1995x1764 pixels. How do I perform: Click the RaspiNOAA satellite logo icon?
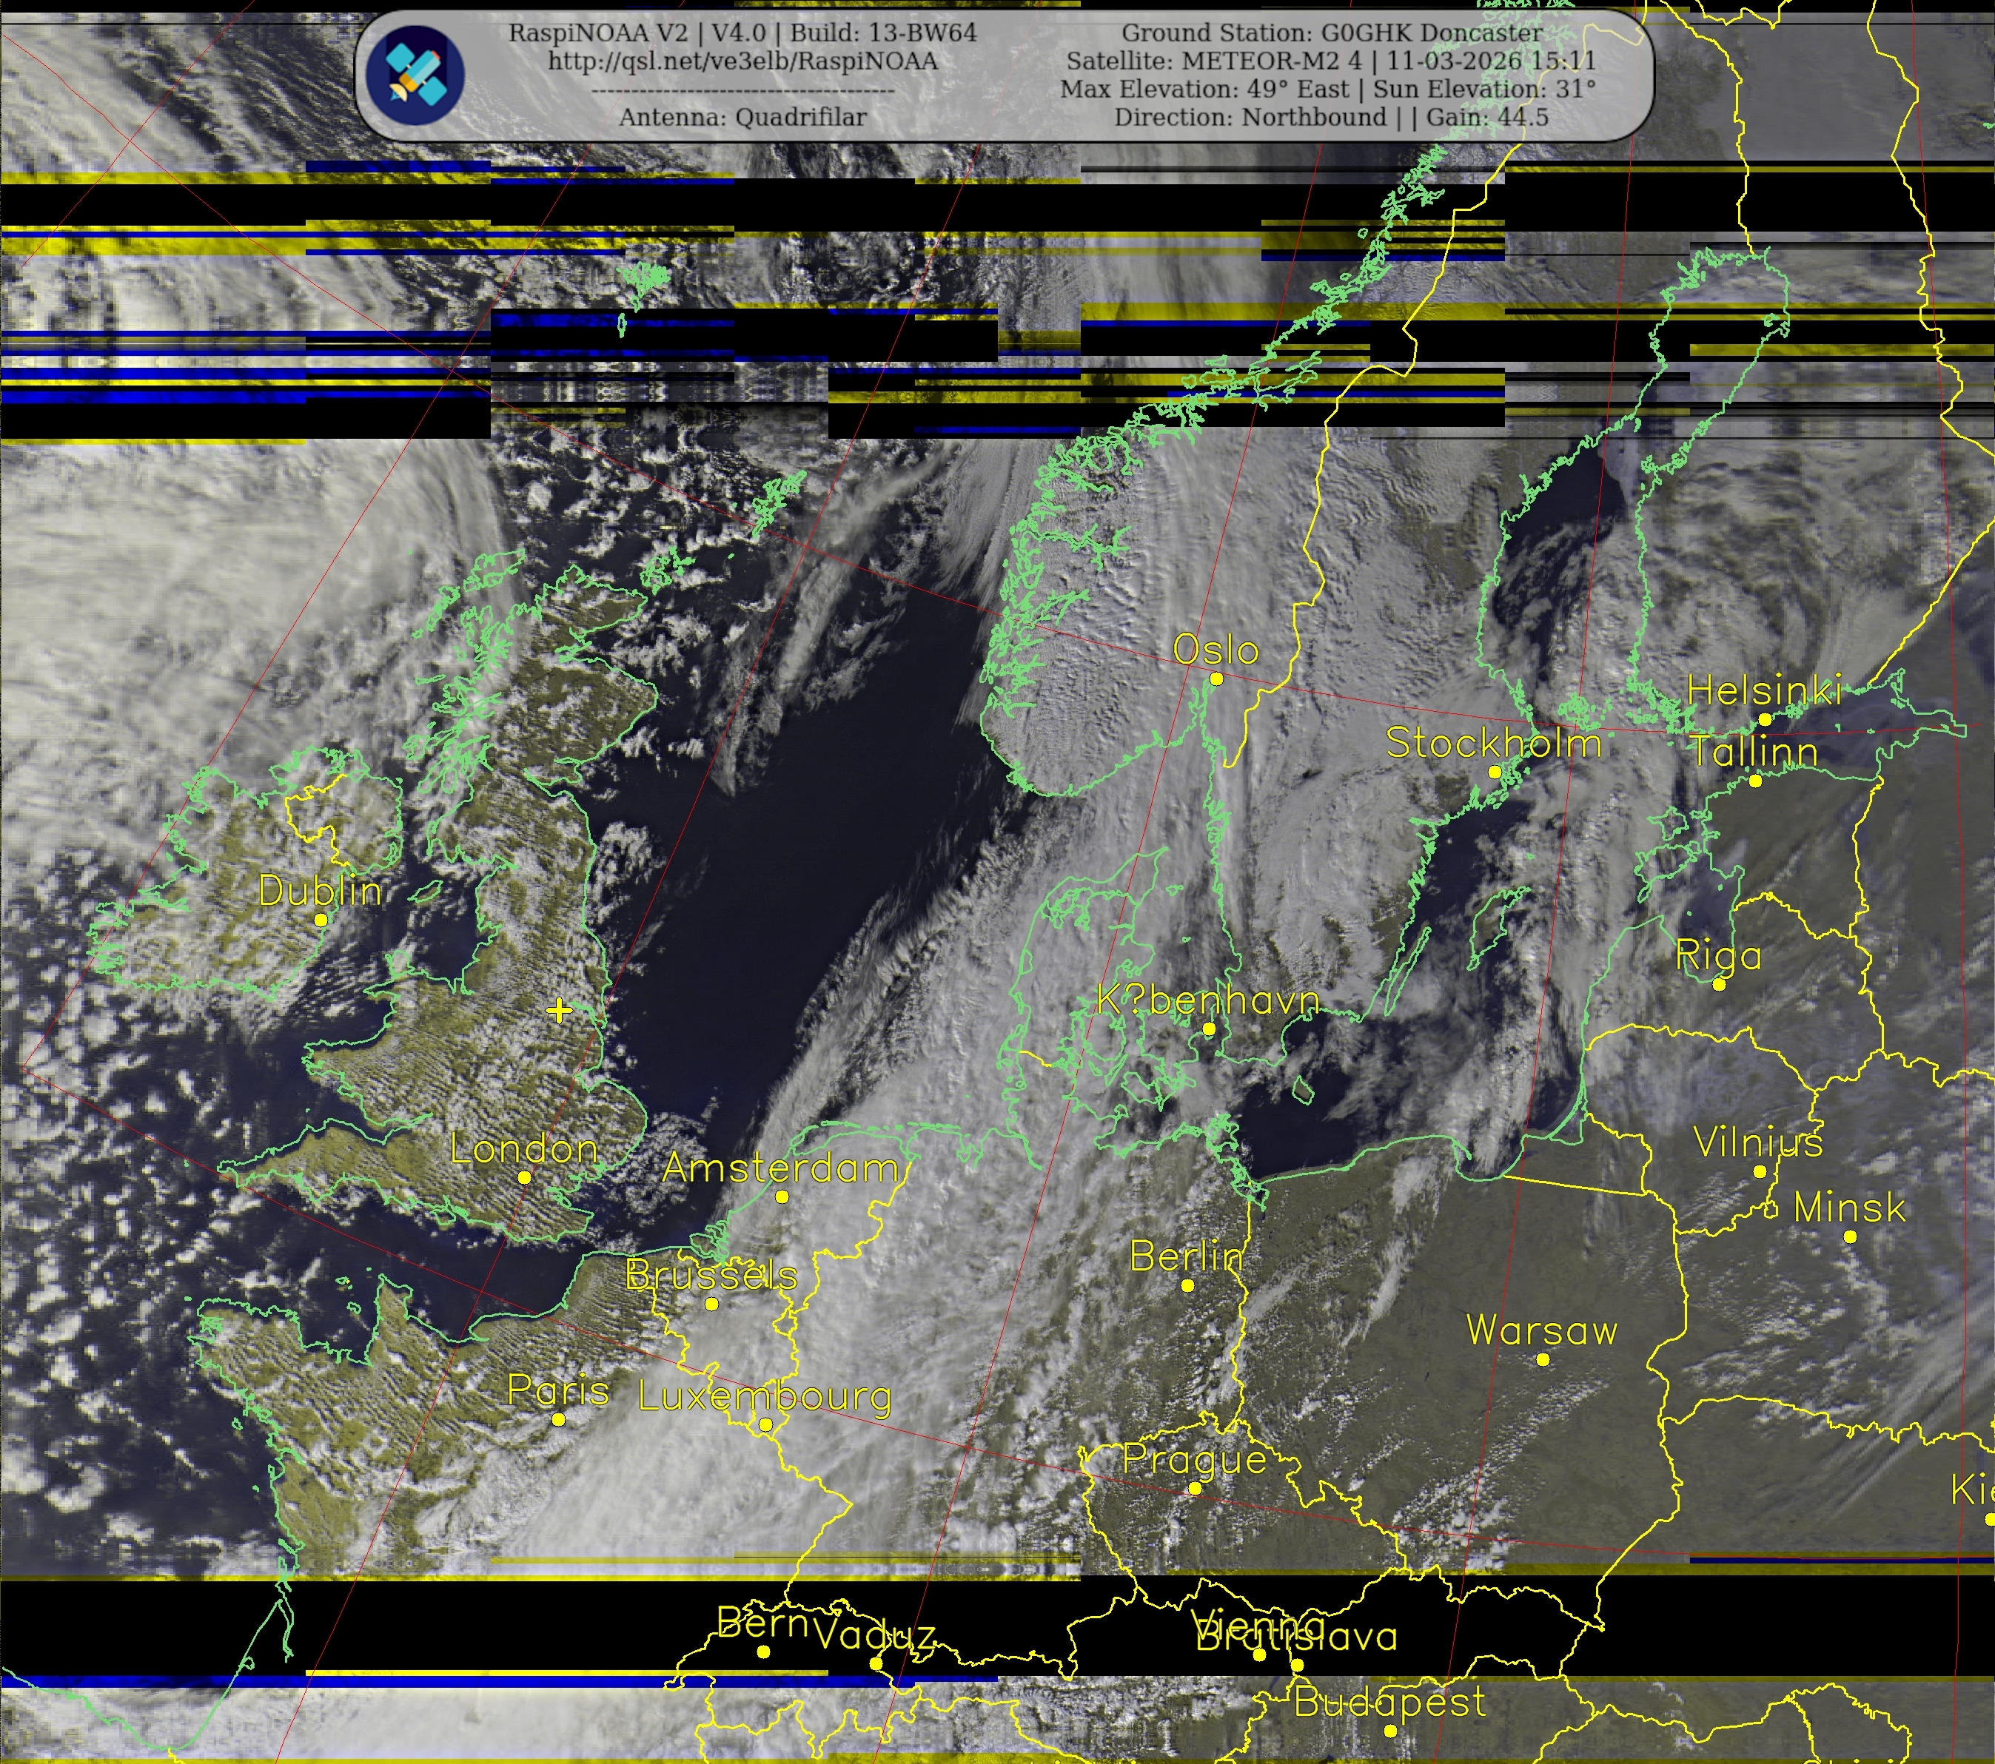415,74
